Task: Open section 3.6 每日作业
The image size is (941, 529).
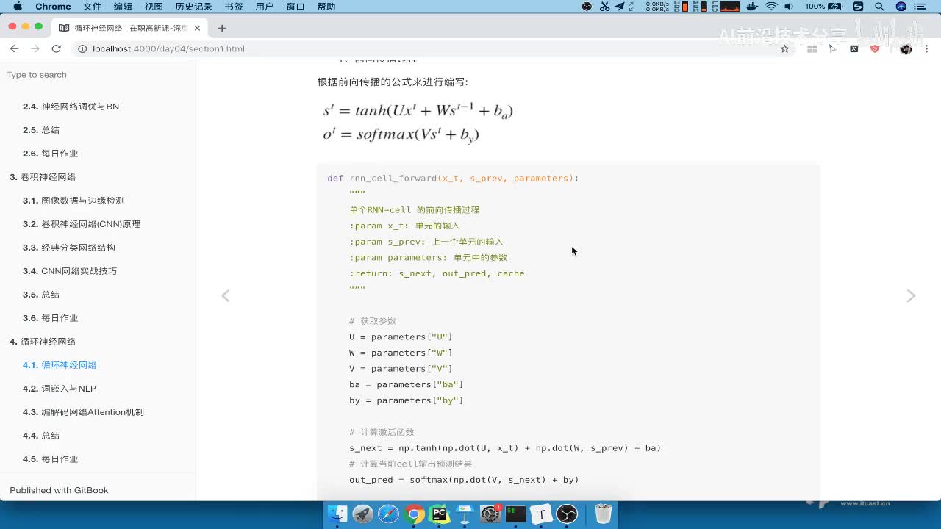Action: (x=50, y=318)
